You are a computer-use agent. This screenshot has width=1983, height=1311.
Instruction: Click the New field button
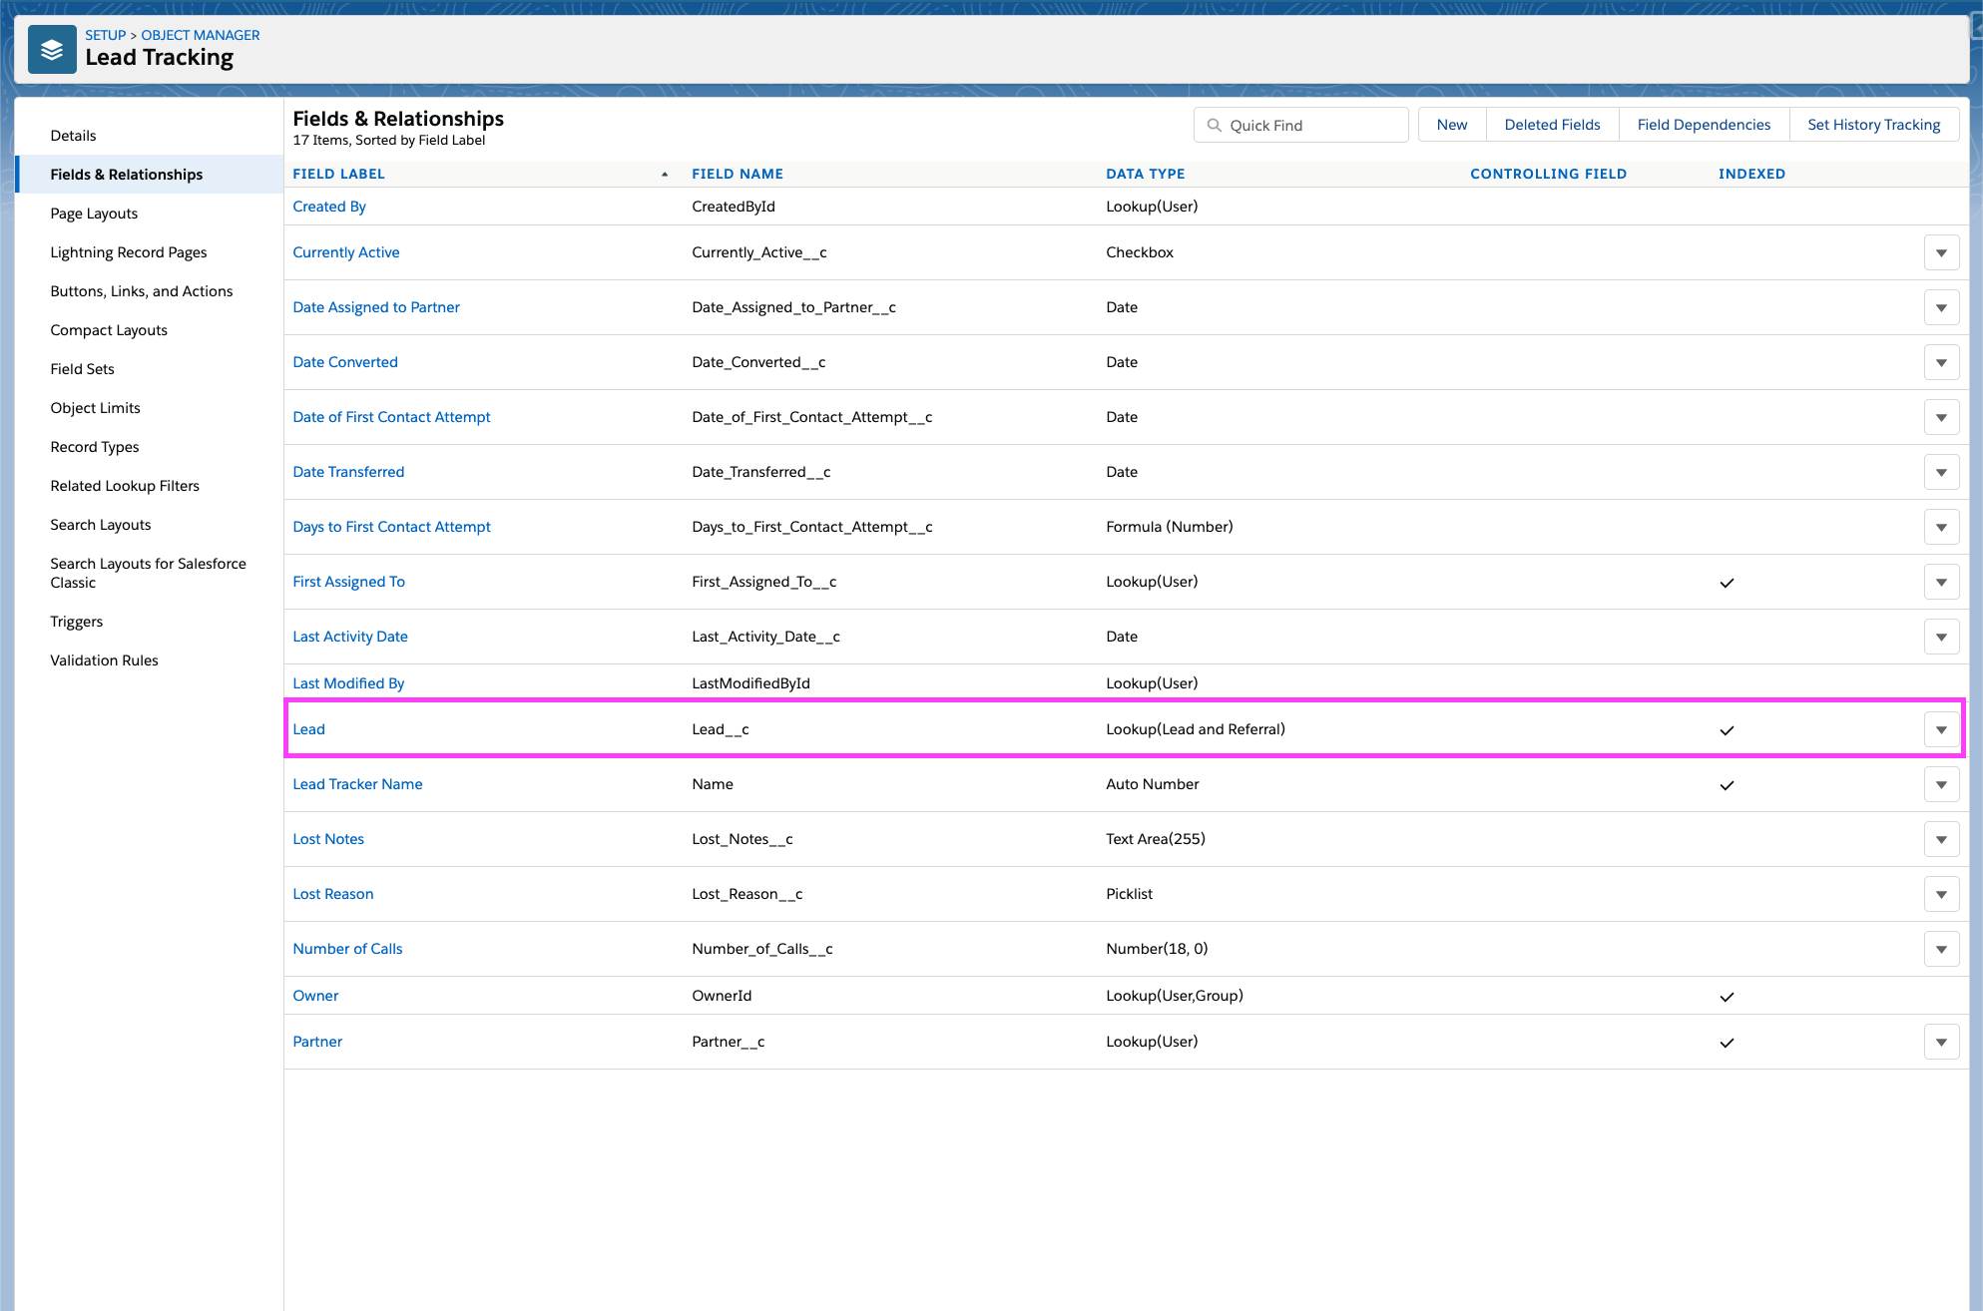[1451, 125]
